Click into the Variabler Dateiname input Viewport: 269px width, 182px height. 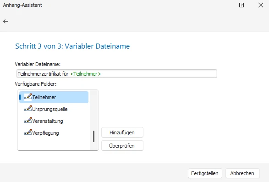[x=117, y=74]
